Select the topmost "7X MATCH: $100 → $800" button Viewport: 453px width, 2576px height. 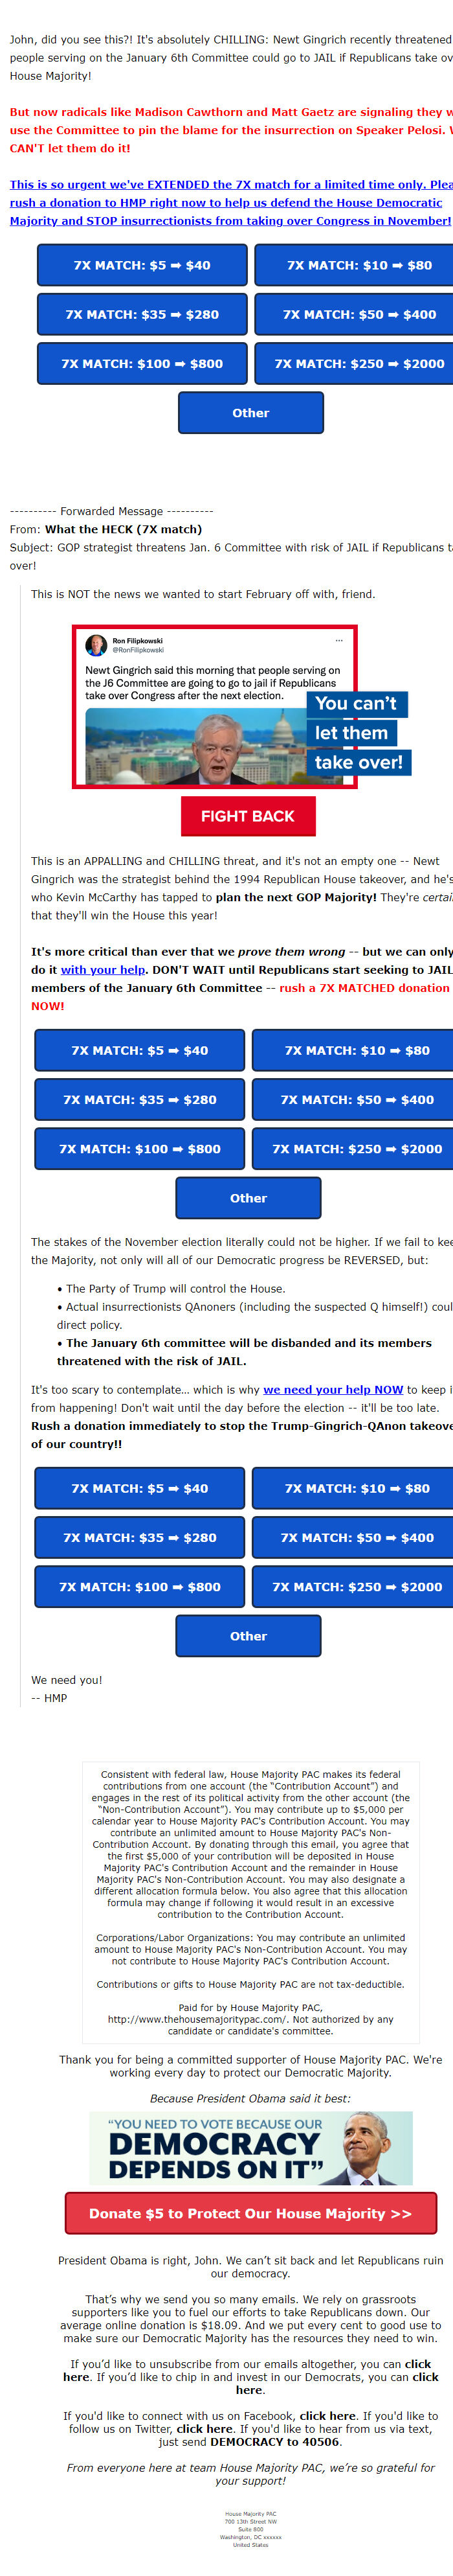142,364
